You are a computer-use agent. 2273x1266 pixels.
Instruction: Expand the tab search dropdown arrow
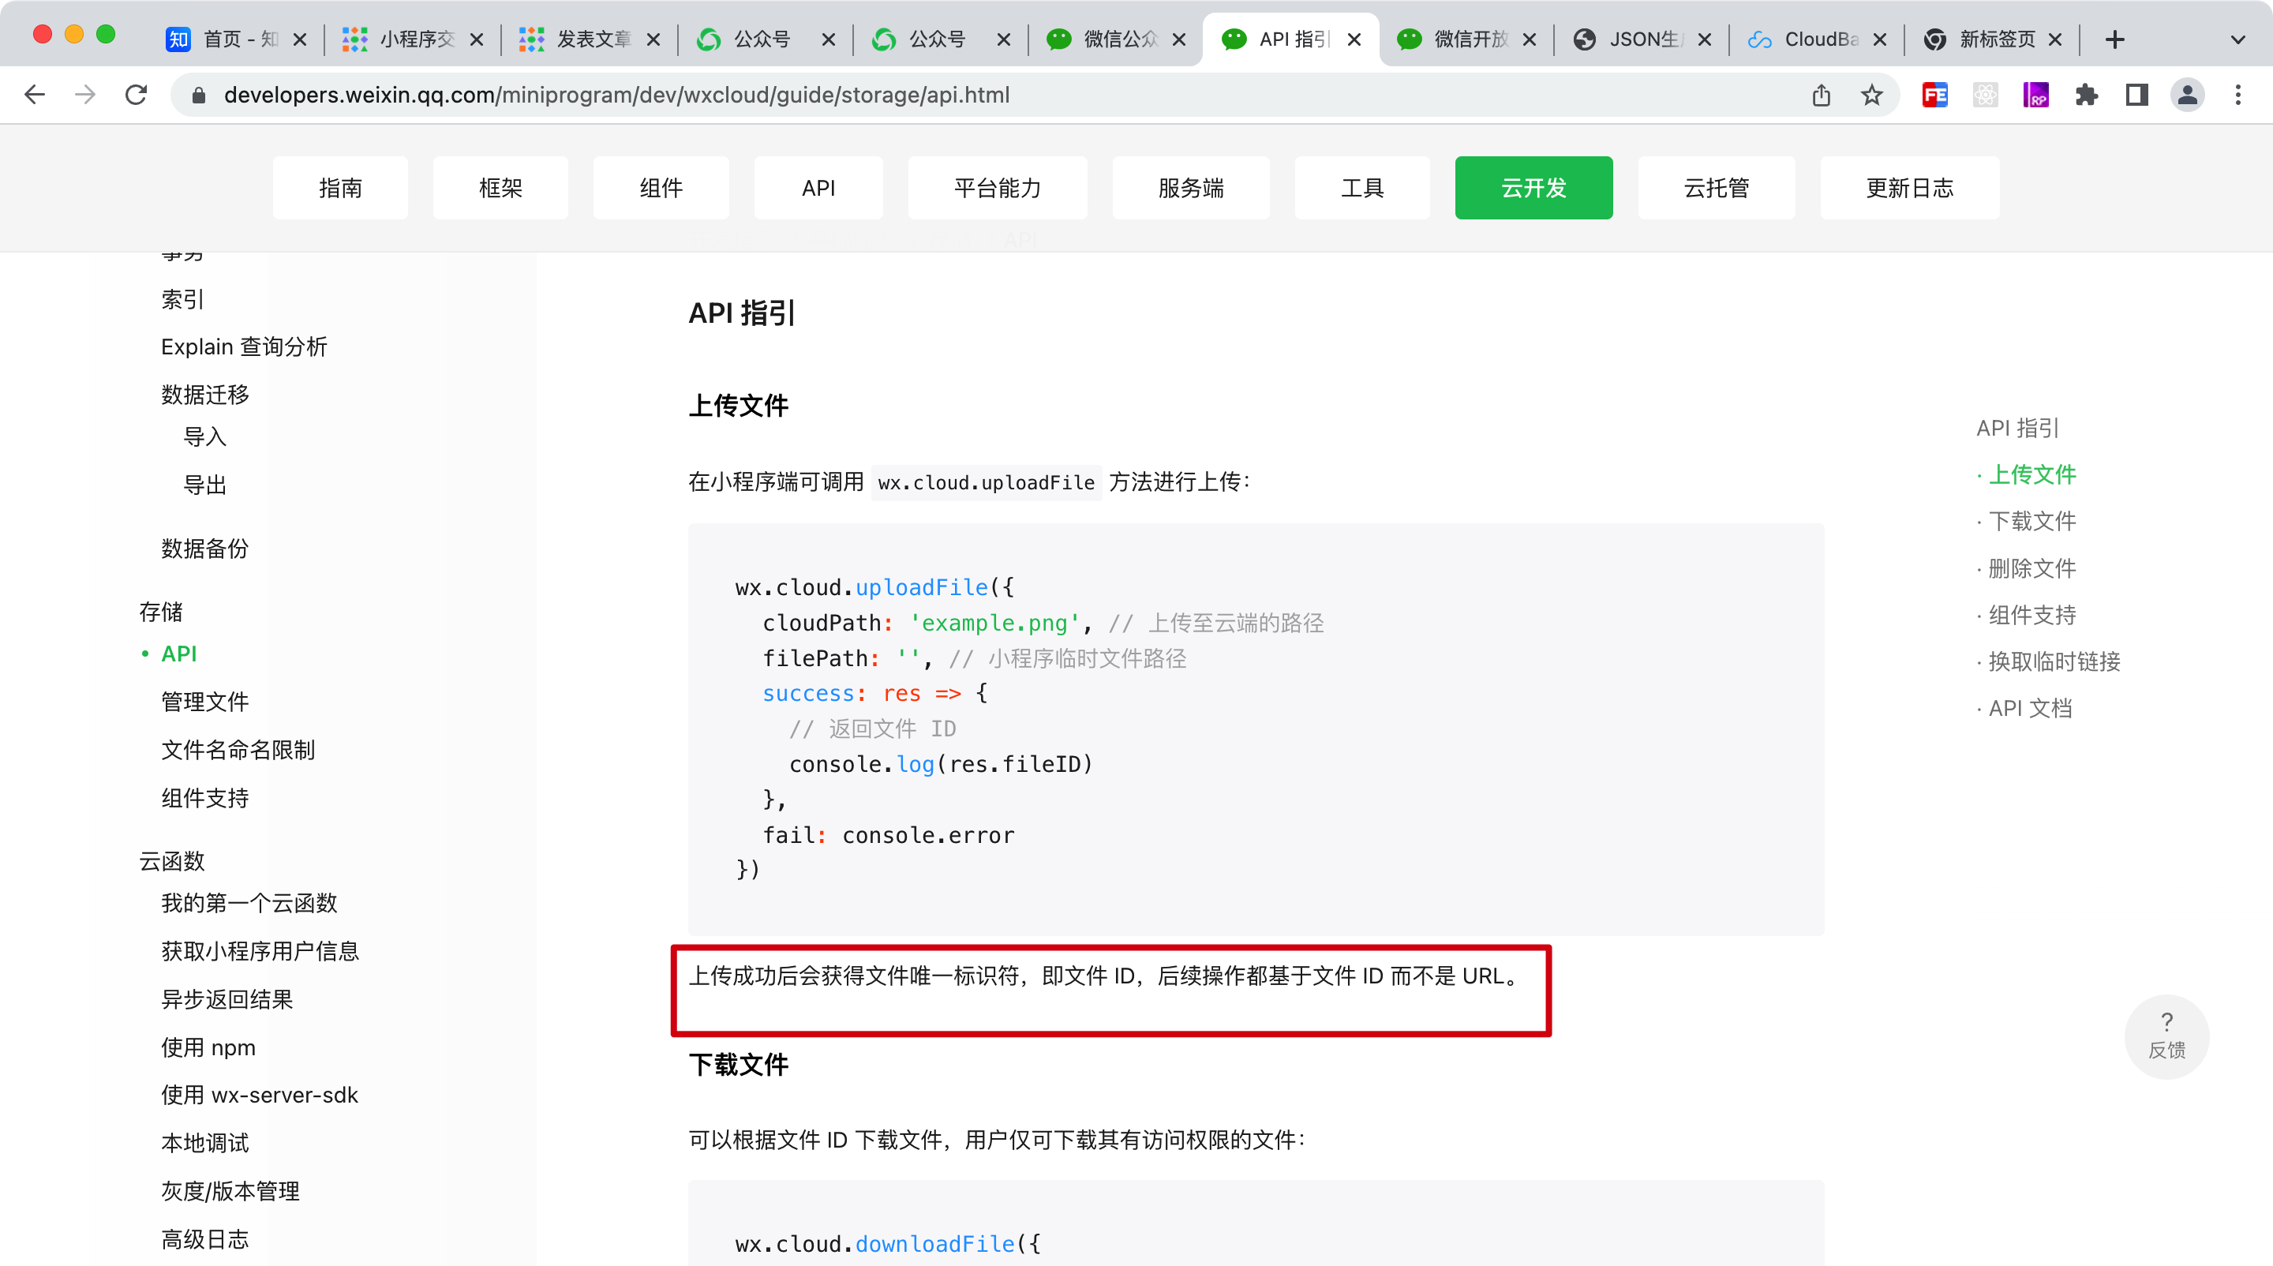2237,39
